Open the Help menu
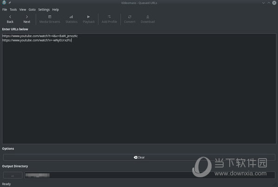Screen dimensions: 278x187 pyautogui.click(x=56, y=10)
